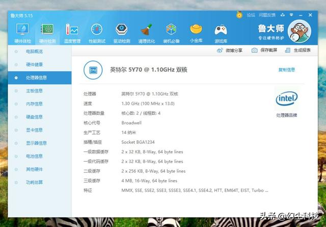Click the MMX, SSE feature list value
The image size is (326, 227).
point(195,190)
